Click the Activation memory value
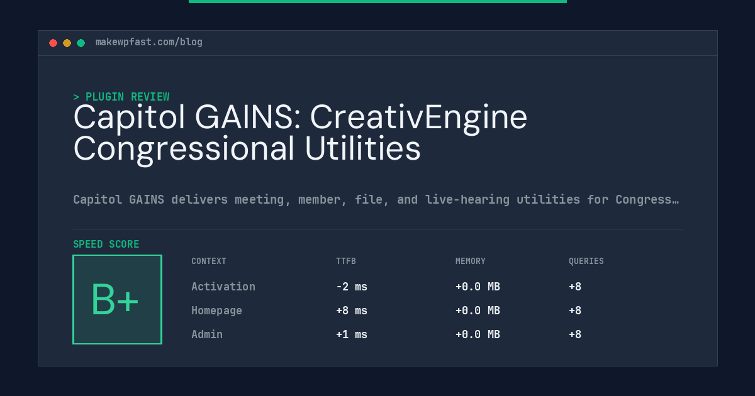The image size is (755, 396). point(478,287)
